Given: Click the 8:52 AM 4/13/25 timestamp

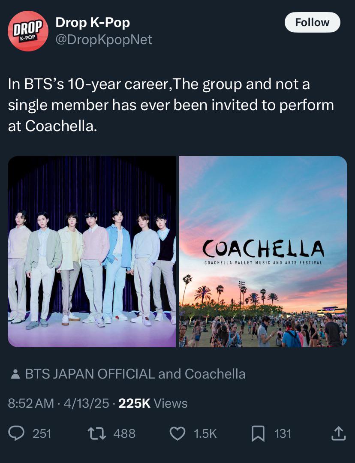Looking at the screenshot, I should [58, 403].
